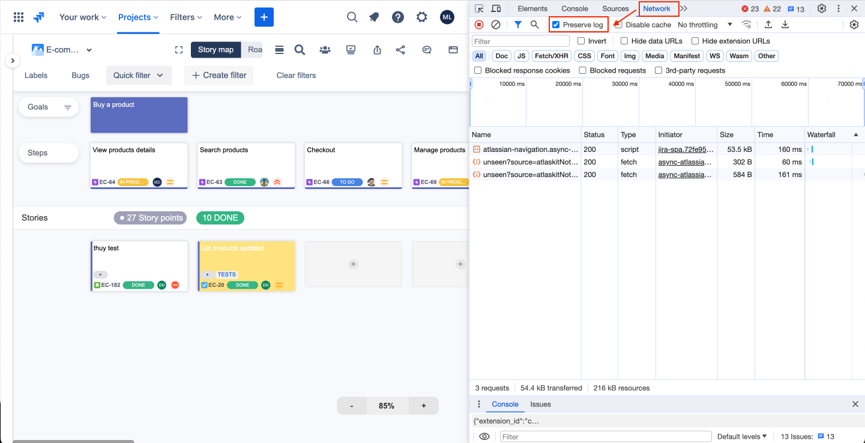Switch to the Console tab in DevTools
Viewport: 865px width, 443px height.
(x=574, y=8)
